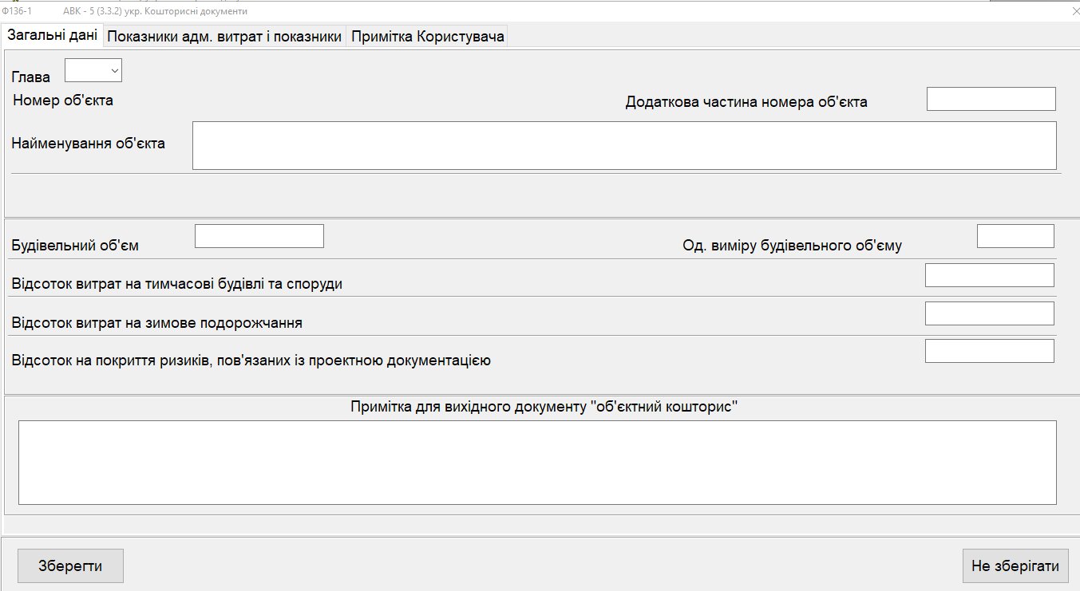Click the Будівельний об'єм input box
This screenshot has width=1080, height=591.
pyautogui.click(x=259, y=236)
